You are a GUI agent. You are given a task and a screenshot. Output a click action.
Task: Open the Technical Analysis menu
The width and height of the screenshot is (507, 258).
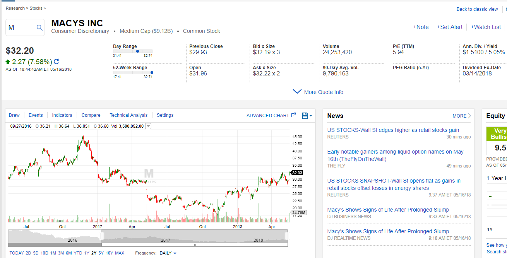tap(128, 115)
